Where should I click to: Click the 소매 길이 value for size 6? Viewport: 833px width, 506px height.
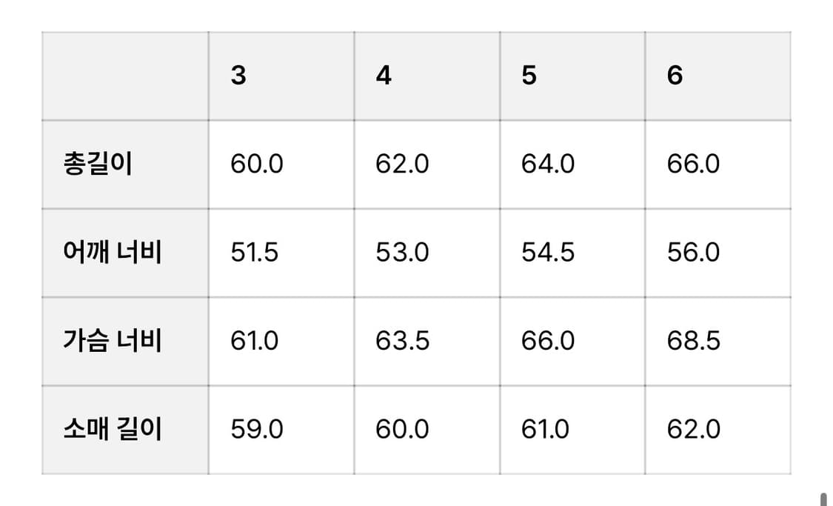tap(693, 430)
